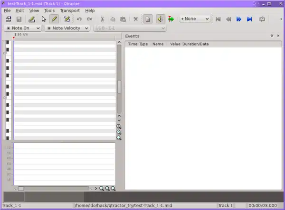Click the Cut scissors icon
285x210 pixels.
(102, 19)
